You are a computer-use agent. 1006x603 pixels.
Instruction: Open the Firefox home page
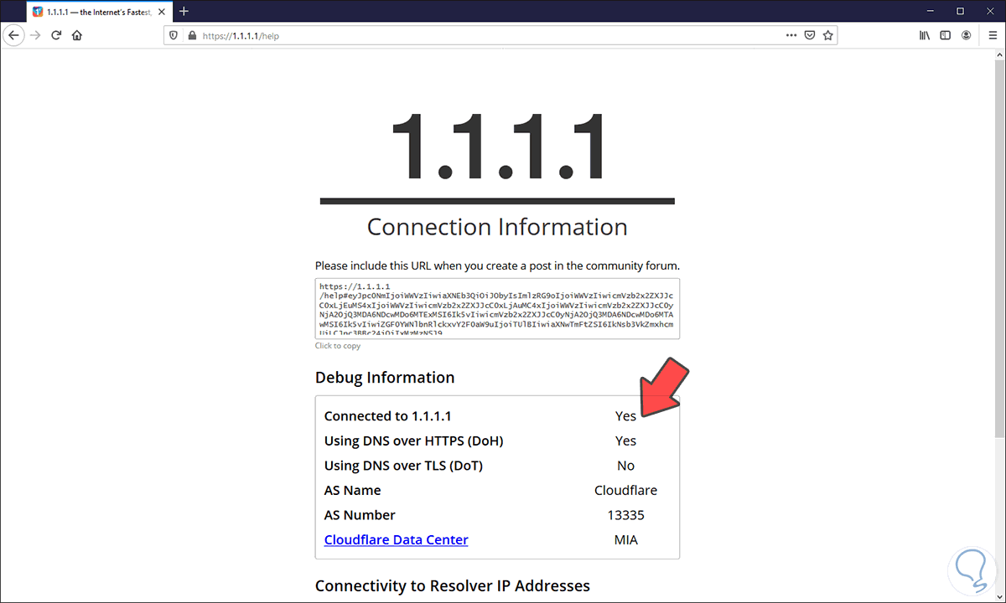[x=77, y=35]
